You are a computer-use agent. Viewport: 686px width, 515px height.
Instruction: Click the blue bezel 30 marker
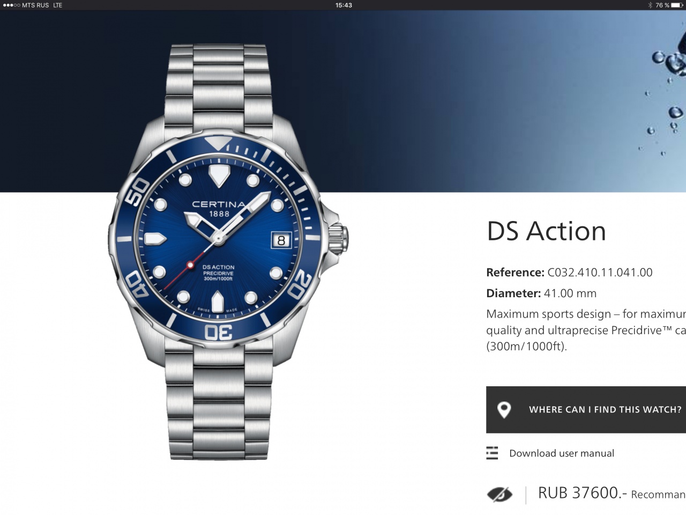point(218,333)
